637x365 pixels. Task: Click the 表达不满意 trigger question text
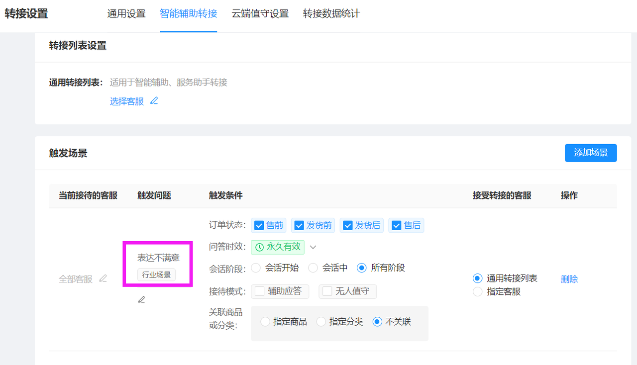[x=158, y=258]
